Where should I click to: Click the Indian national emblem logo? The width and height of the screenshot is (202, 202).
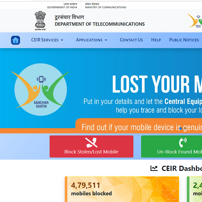[40, 21]
